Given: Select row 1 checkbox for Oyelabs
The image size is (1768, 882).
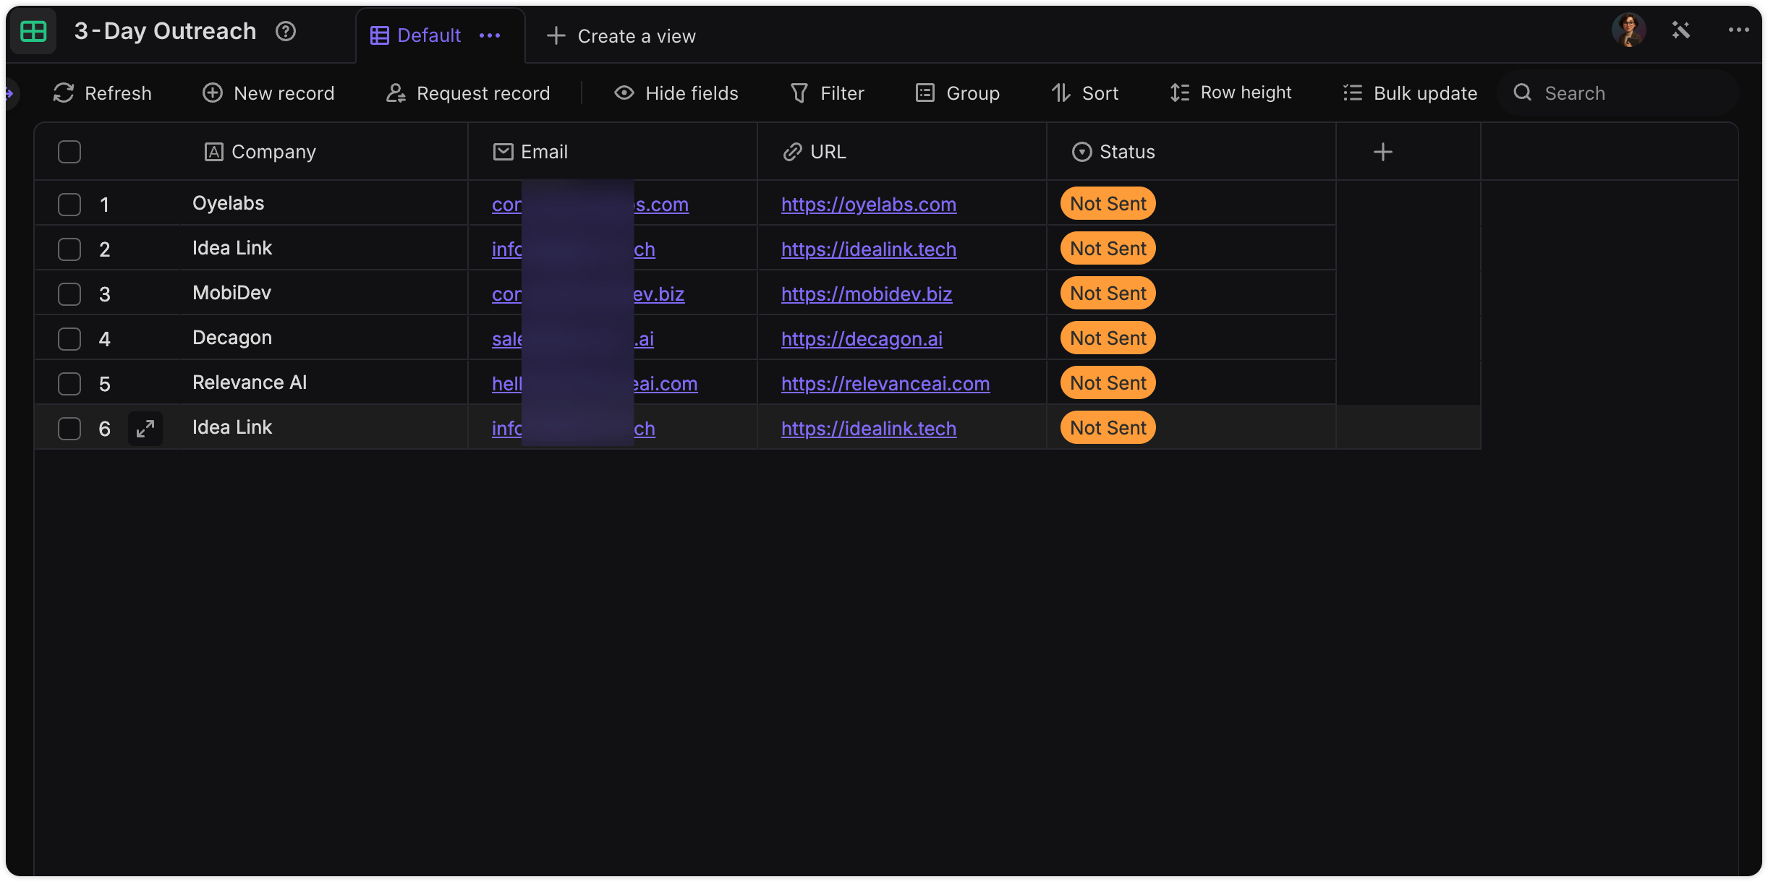Looking at the screenshot, I should coord(69,205).
